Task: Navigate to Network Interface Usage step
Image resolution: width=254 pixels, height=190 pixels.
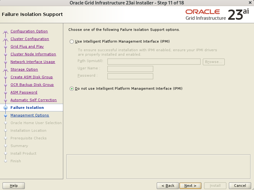Action: click(x=33, y=62)
